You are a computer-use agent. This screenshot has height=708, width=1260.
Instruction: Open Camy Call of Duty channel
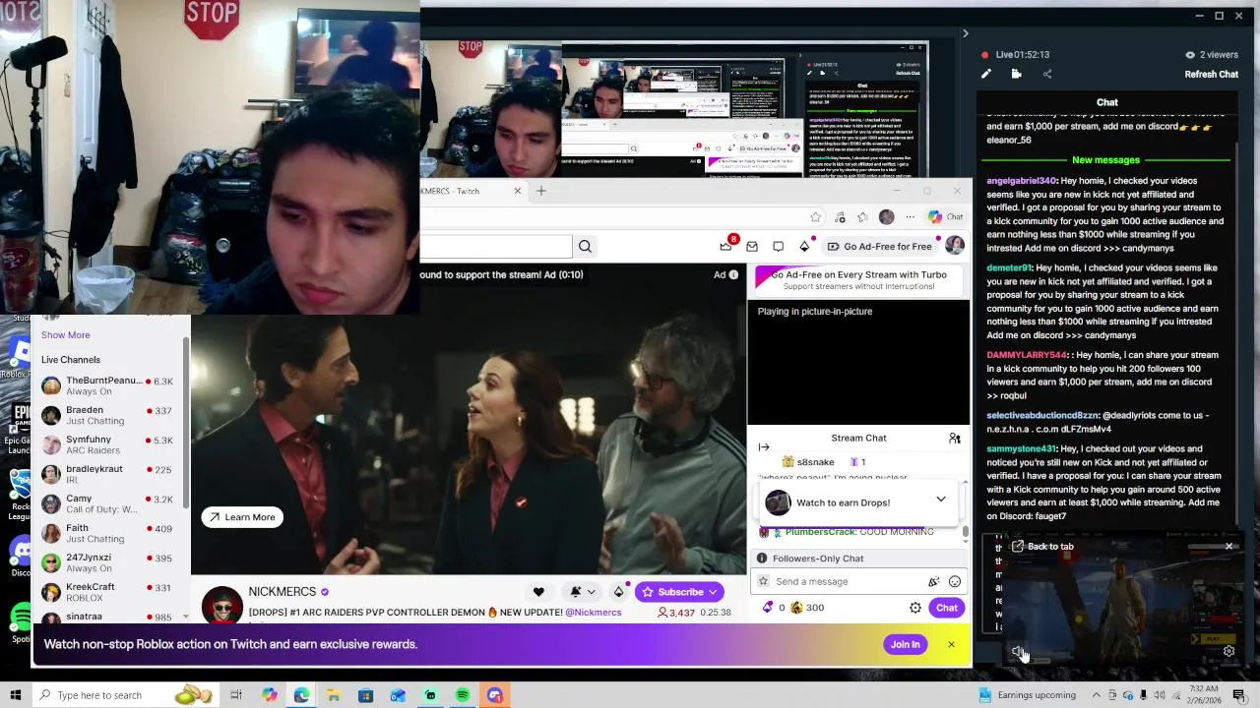pos(107,503)
